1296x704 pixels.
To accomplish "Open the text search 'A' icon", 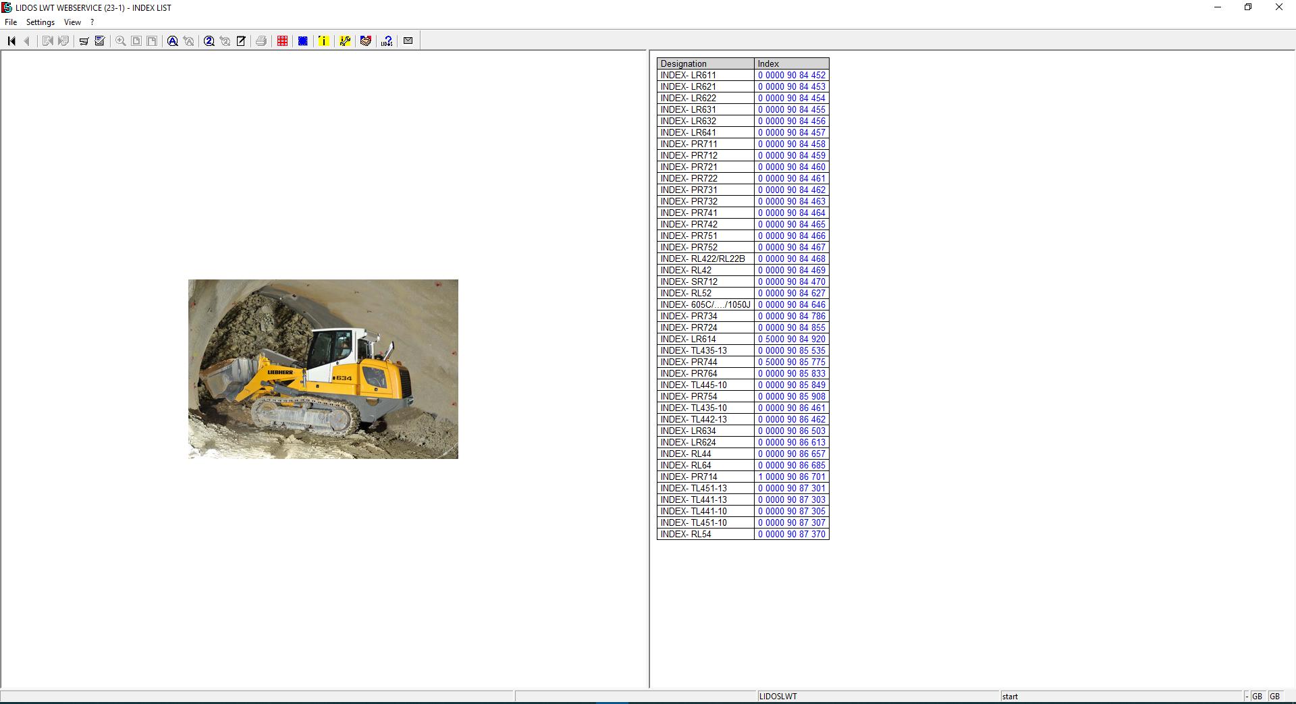I will (x=173, y=40).
